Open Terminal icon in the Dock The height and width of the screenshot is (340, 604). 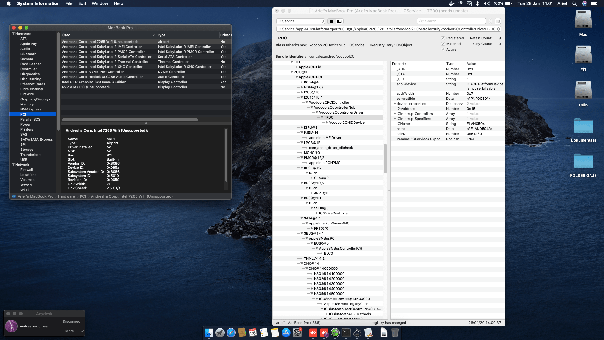point(346,332)
